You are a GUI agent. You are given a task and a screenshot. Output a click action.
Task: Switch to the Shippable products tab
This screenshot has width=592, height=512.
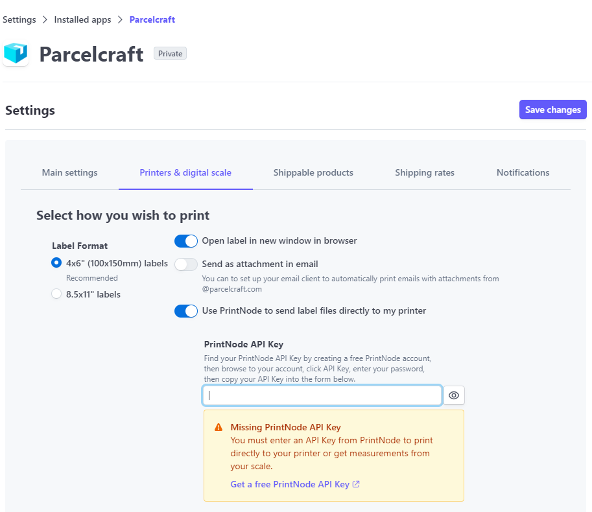[313, 172]
